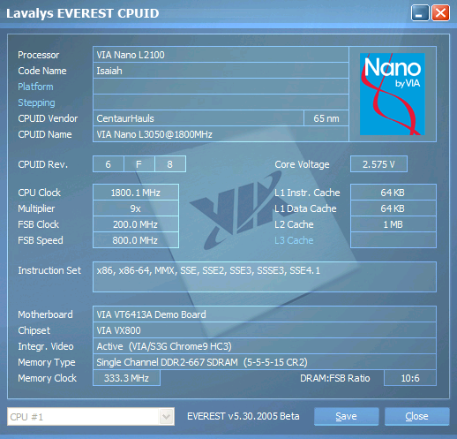Click the 200.0 MHz FSB clock value
The height and width of the screenshot is (439, 457).
pyautogui.click(x=136, y=224)
